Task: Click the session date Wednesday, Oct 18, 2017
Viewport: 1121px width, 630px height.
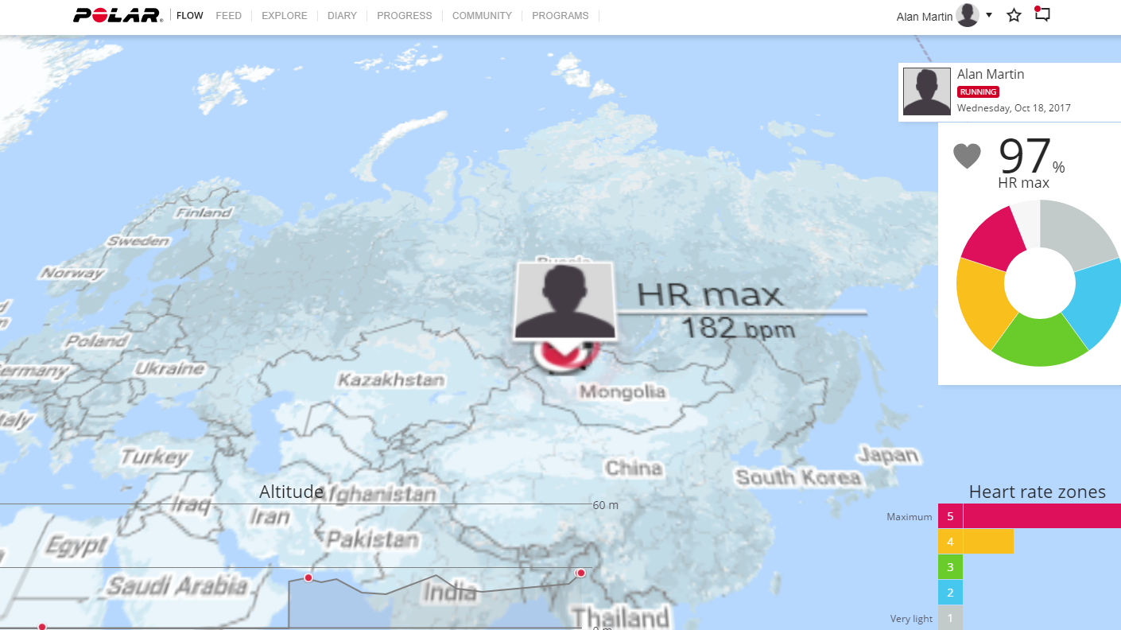Action: pos(1014,108)
